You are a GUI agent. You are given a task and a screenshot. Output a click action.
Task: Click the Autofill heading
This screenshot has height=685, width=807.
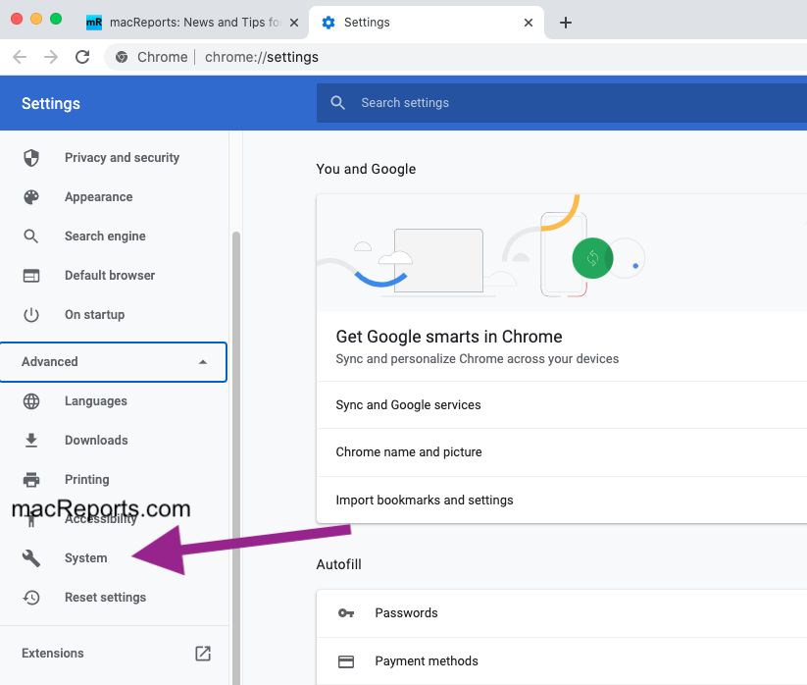point(338,564)
